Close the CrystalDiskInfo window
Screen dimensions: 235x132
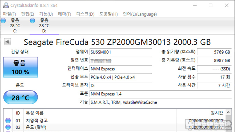[226, 5]
